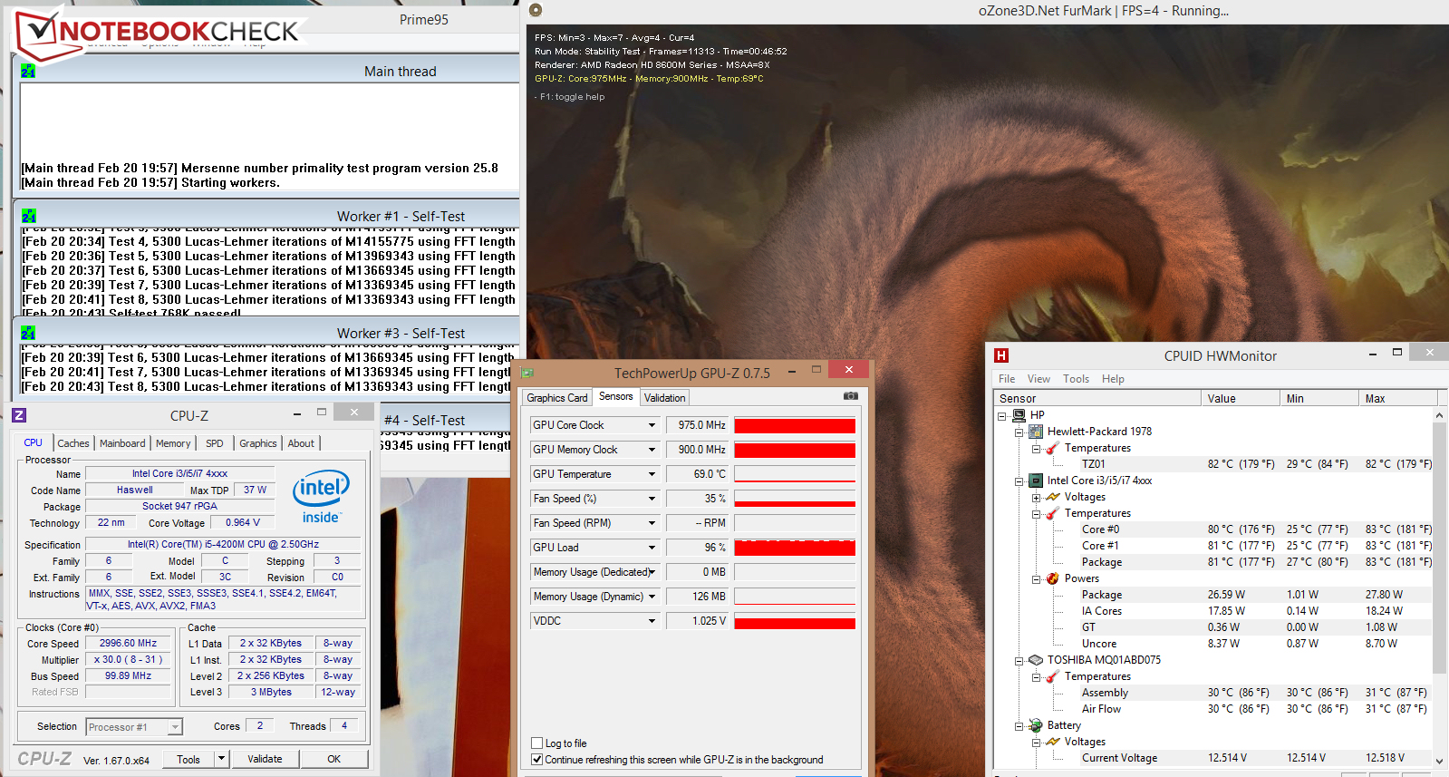Click the GPU-Z title bar app icon
1449x777 pixels.
pos(527,373)
